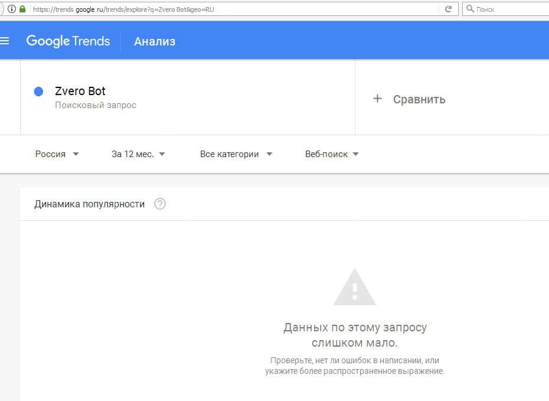The image size is (549, 401).
Task: Open the За 12 мес. time range dropdown
Action: pyautogui.click(x=138, y=154)
